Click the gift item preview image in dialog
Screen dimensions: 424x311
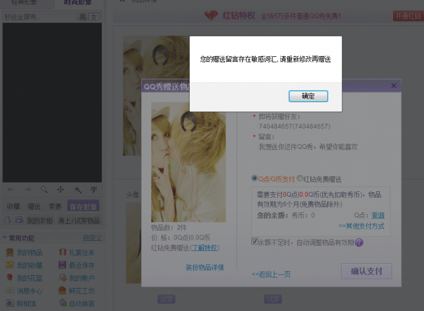point(188,162)
